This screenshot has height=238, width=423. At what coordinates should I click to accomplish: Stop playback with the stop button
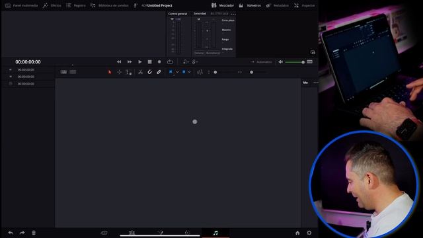coord(150,61)
